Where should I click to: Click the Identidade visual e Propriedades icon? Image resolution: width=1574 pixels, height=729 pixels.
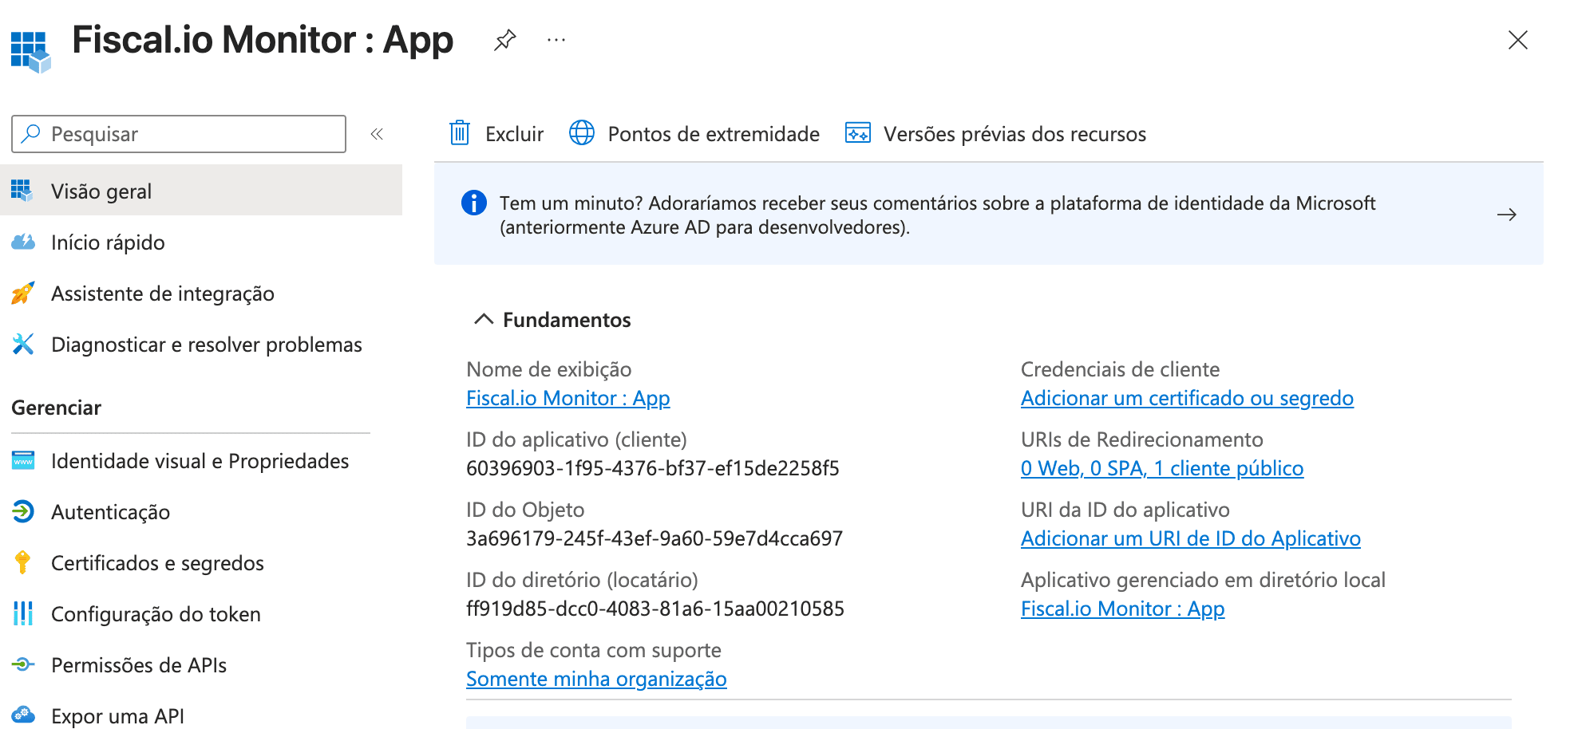(x=23, y=460)
